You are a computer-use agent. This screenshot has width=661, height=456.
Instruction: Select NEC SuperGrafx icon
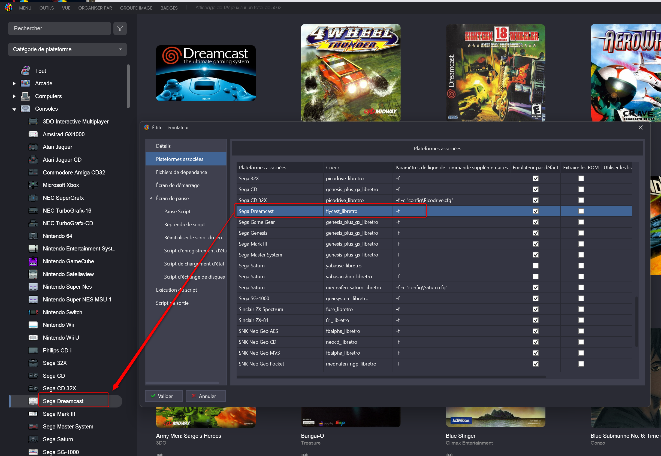pos(33,198)
